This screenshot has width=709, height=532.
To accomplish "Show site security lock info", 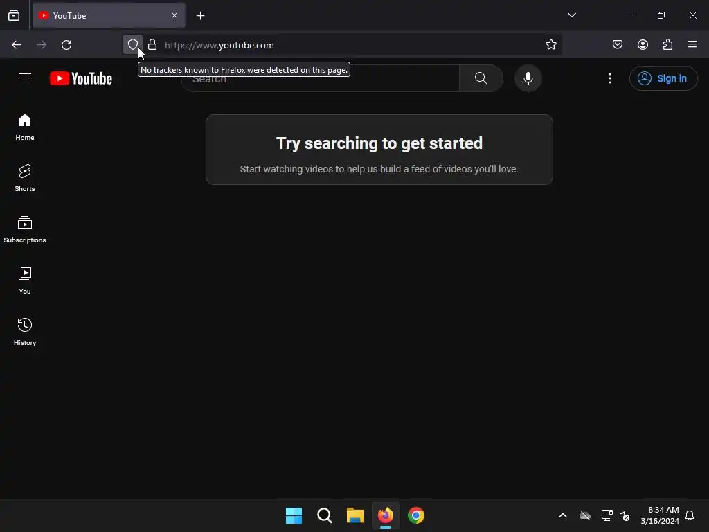I will [152, 45].
